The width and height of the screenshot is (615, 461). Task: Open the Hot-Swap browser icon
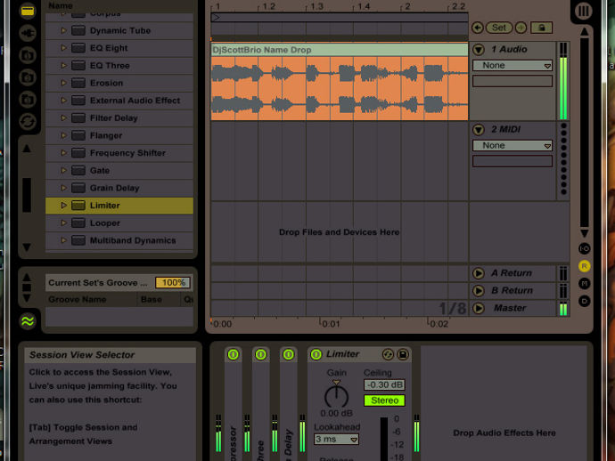[x=28, y=122]
